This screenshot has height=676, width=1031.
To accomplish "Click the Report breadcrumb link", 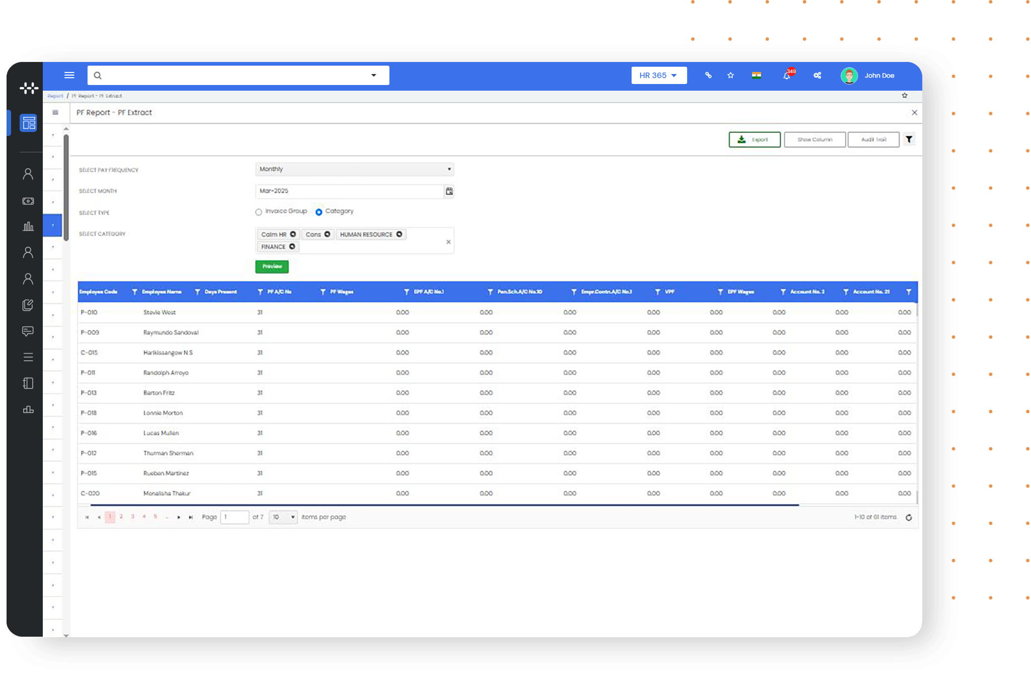I will [x=55, y=96].
